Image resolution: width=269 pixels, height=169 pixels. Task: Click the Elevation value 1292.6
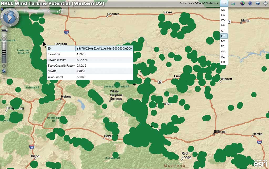(104, 54)
